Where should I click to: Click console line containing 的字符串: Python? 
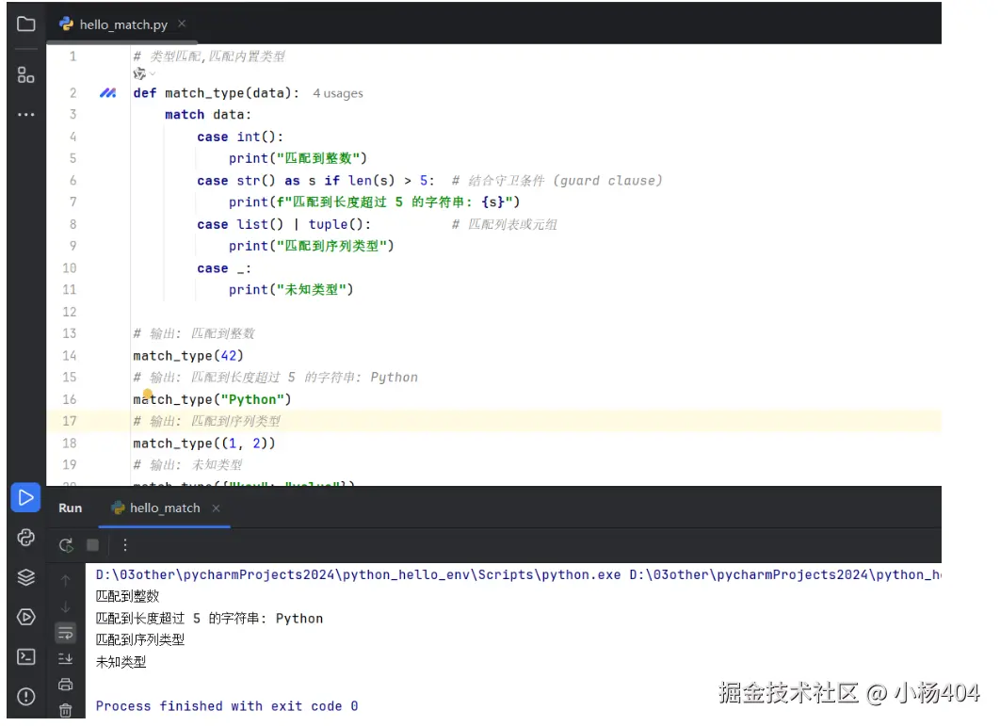pos(209,619)
